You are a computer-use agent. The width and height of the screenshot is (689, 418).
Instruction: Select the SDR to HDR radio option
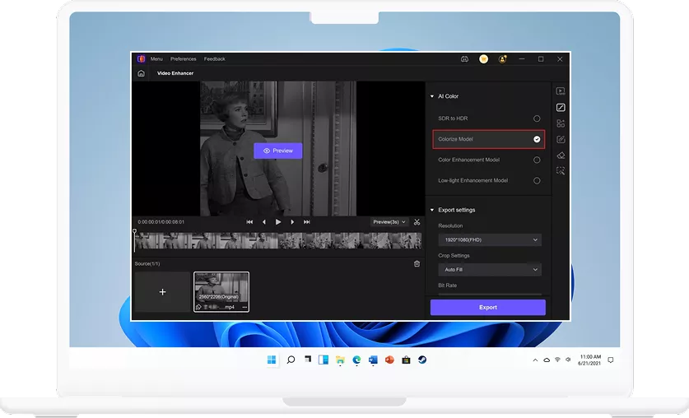[x=537, y=118]
